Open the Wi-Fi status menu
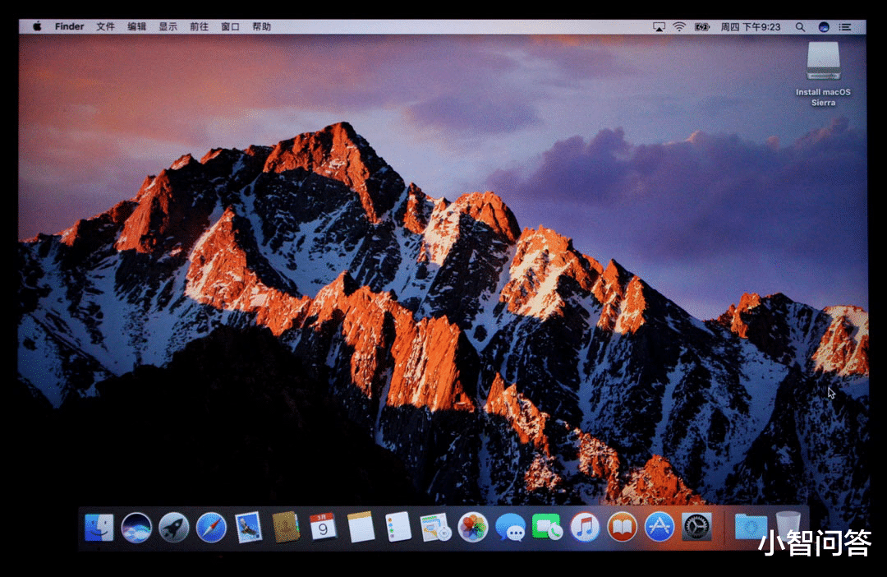The height and width of the screenshot is (577, 887). click(678, 26)
